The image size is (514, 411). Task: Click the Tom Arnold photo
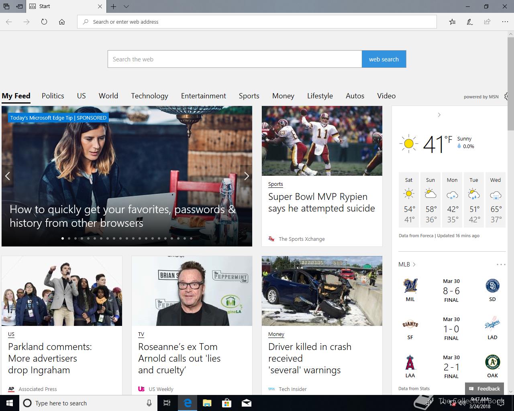[x=192, y=291]
